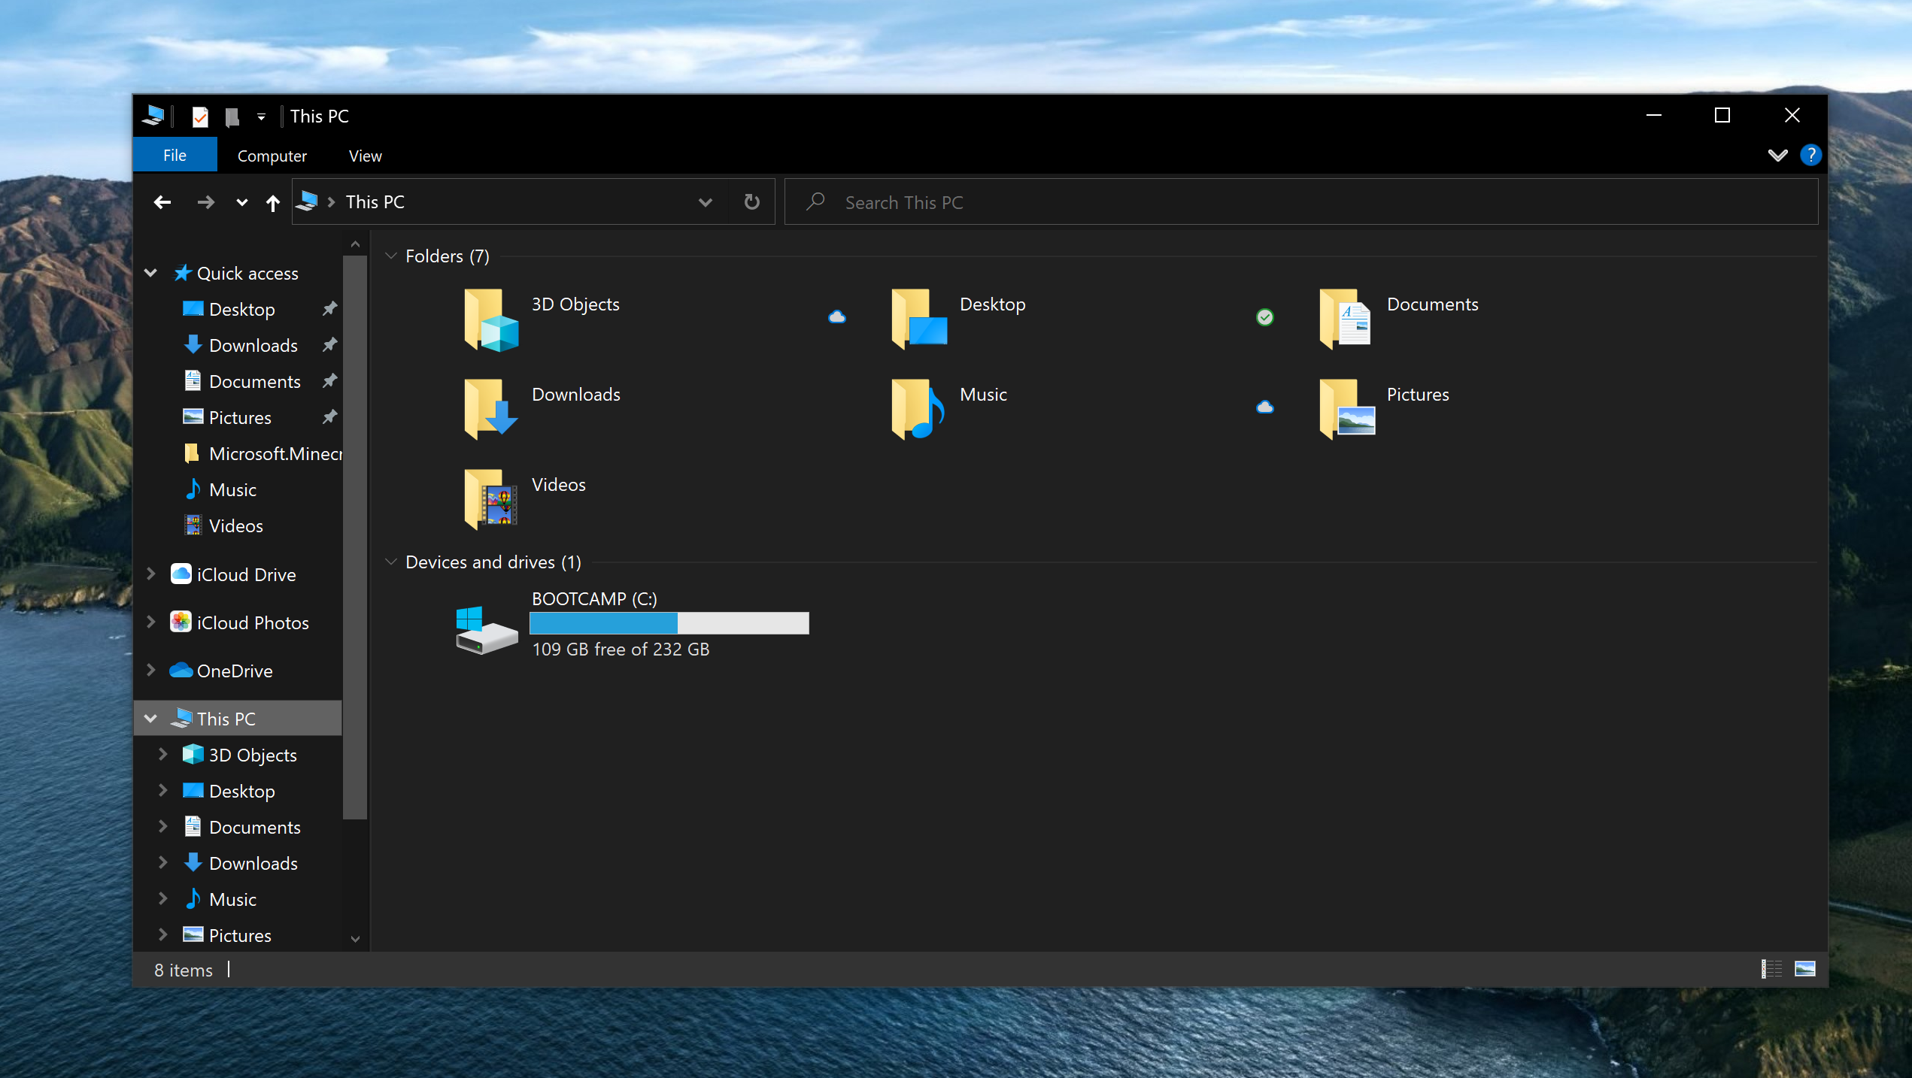Open the address bar history dropdown
1912x1078 pixels.
coord(705,202)
